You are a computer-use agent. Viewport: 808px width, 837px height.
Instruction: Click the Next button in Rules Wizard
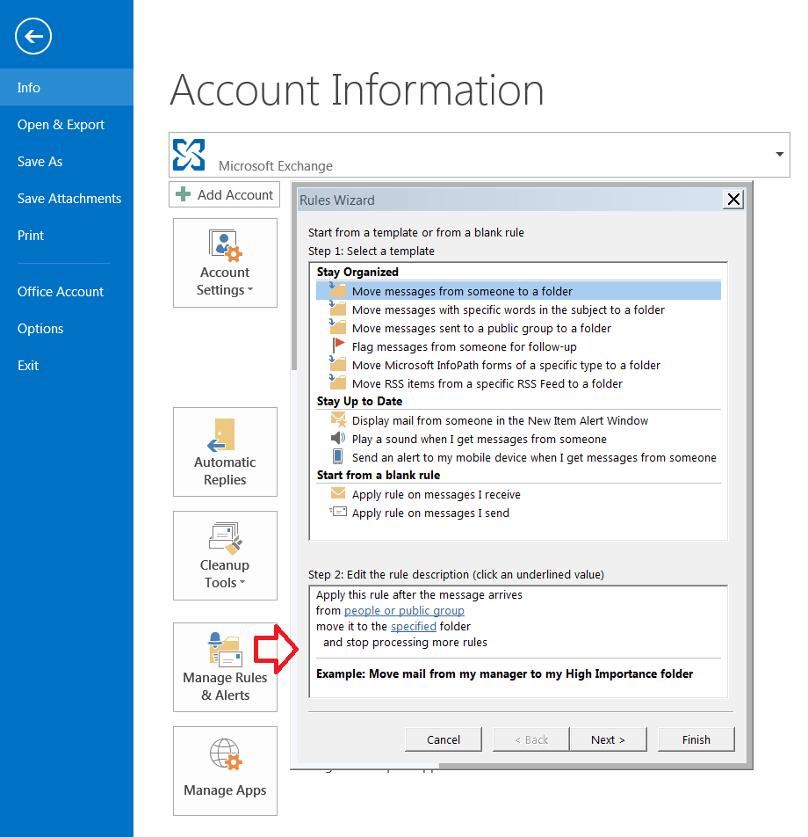pyautogui.click(x=608, y=739)
